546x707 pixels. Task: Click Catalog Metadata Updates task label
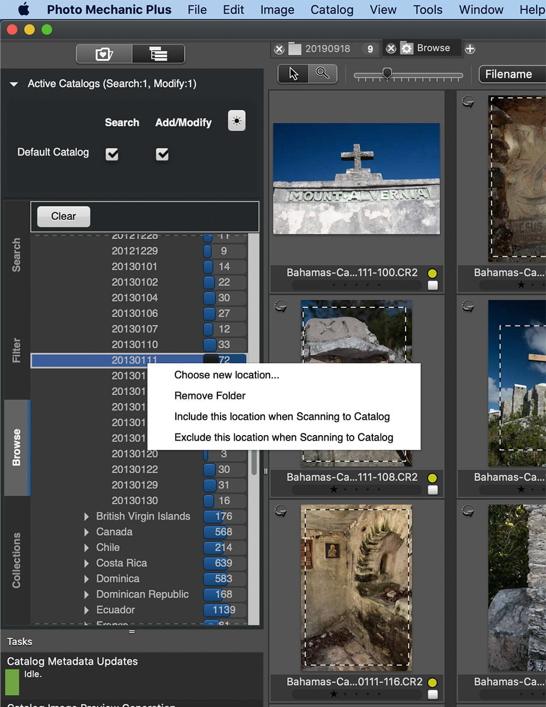[72, 661]
